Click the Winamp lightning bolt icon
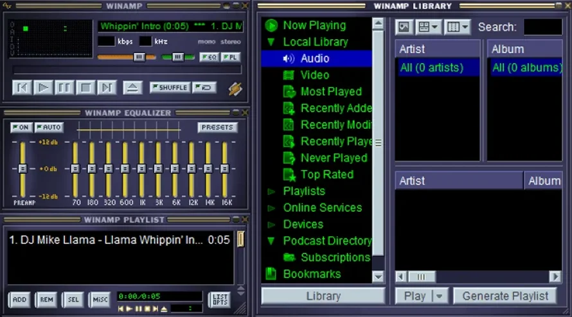The height and width of the screenshot is (317, 572). pyautogui.click(x=235, y=89)
